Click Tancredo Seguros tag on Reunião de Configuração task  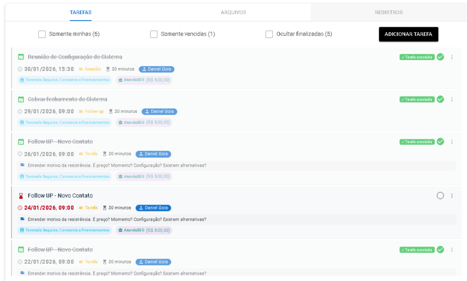pyautogui.click(x=64, y=80)
